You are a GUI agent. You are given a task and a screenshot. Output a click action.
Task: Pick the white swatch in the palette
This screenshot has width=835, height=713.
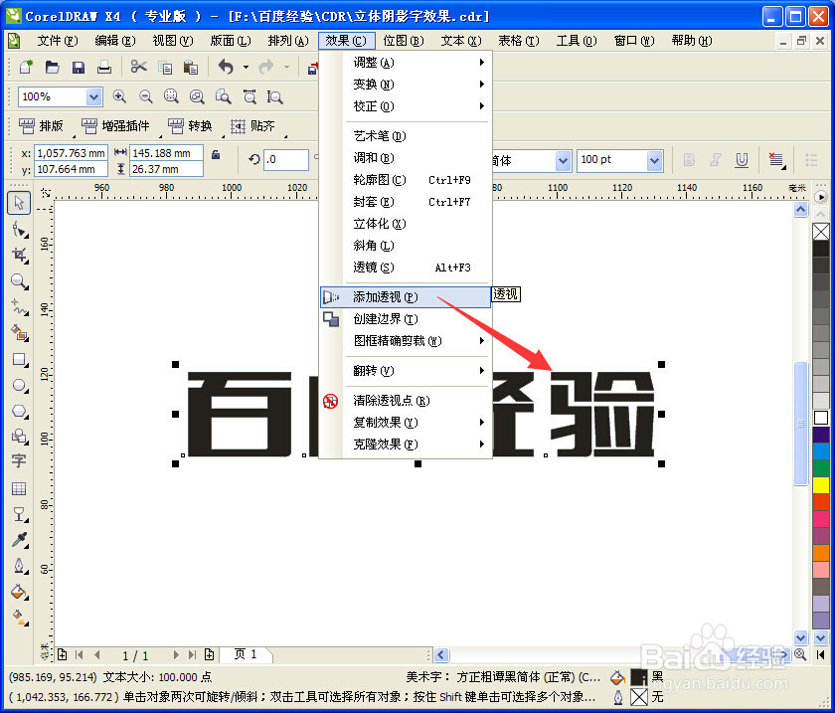821,418
